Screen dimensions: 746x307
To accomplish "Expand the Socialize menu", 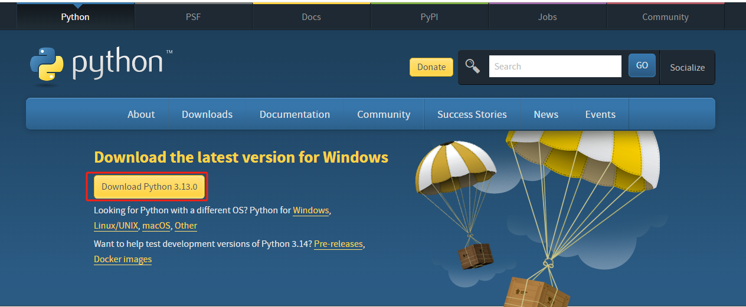I will [687, 67].
